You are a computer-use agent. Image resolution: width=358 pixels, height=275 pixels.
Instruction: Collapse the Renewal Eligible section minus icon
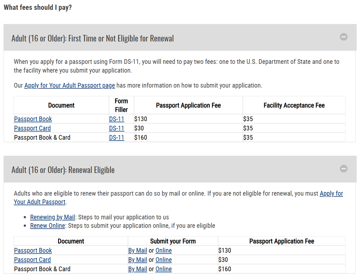(344, 169)
